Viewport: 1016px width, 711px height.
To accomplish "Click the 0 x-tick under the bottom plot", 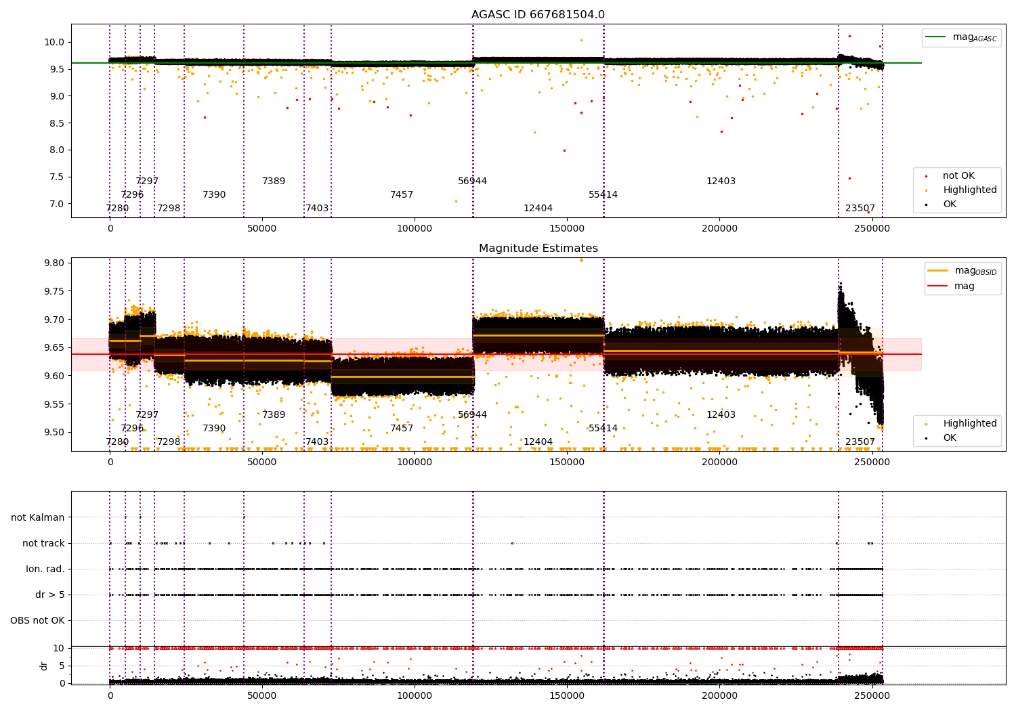I will click(110, 695).
